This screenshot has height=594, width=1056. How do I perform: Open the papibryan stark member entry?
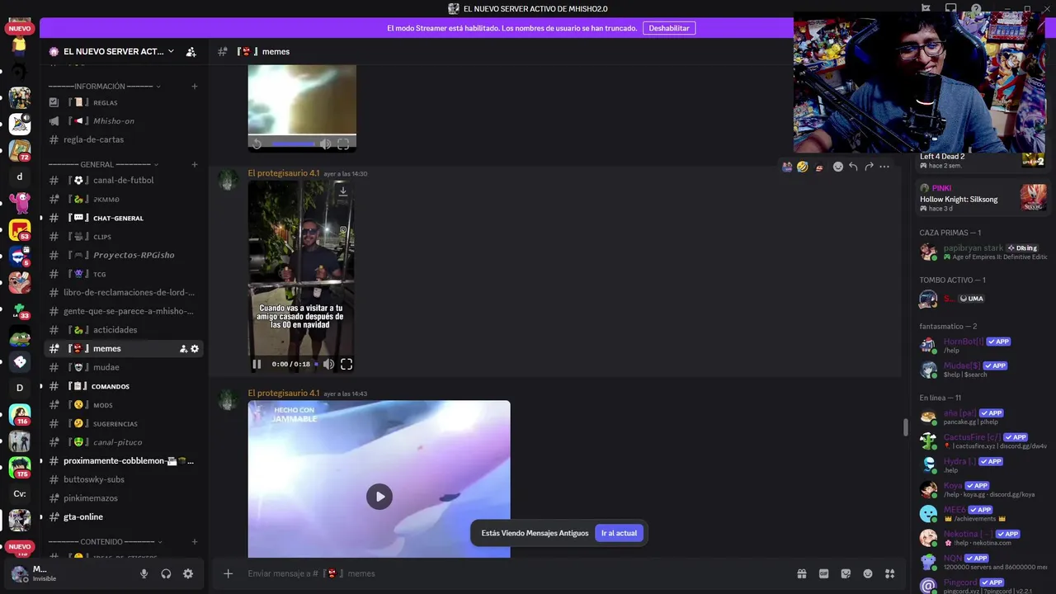(x=982, y=252)
